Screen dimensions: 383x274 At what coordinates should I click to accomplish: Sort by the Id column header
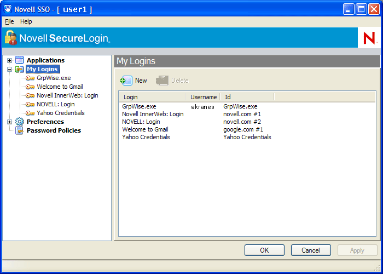(x=247, y=97)
